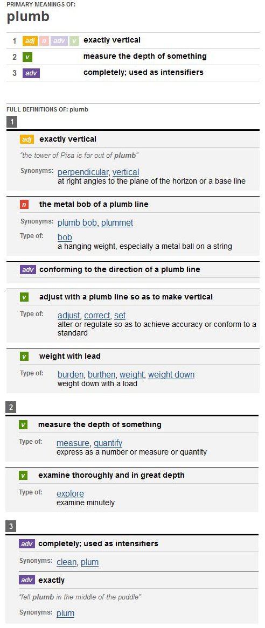Click the v badge beside 'weight with lead'
This screenshot has width=265, height=628.
click(24, 357)
